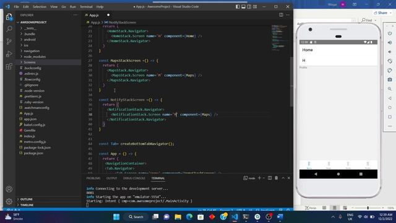396x223 pixels.
Task: Open Run and Debug view
Action: coord(9,54)
